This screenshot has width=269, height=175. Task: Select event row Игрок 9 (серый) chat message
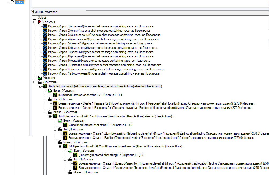[x=99, y=61]
